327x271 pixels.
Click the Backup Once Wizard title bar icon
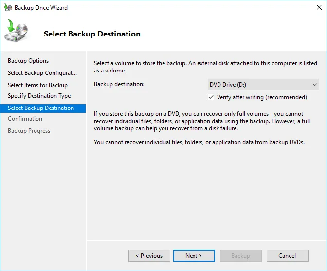click(8, 7)
